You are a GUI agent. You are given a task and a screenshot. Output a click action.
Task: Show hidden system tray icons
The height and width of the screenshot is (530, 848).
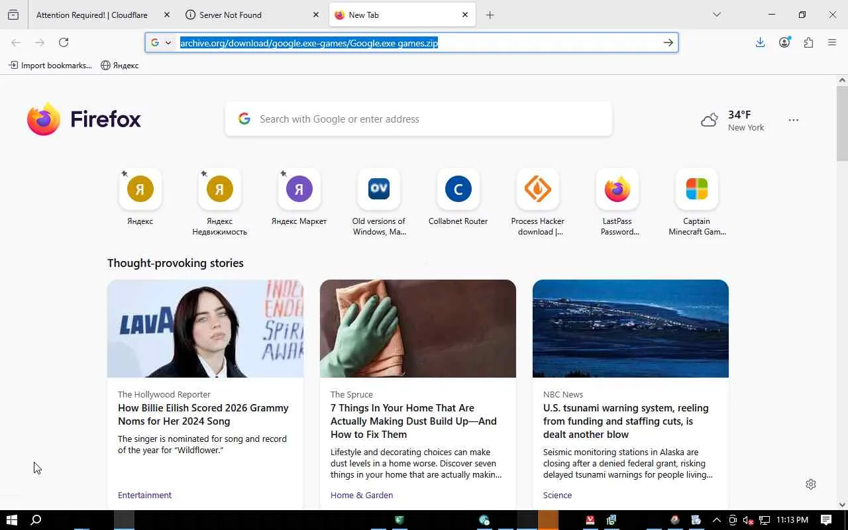coord(716,520)
